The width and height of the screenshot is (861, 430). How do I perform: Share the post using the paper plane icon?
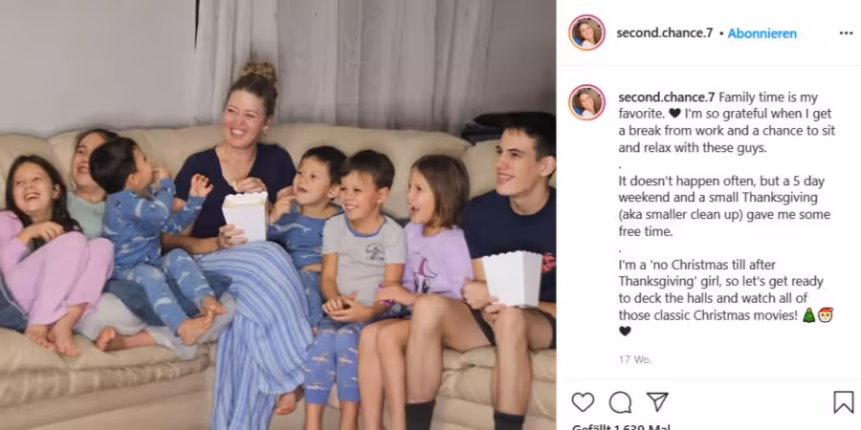(x=657, y=402)
